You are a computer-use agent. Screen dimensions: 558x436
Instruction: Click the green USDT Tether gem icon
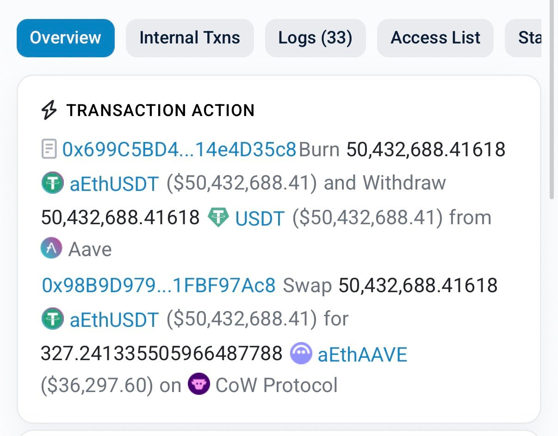pyautogui.click(x=218, y=217)
